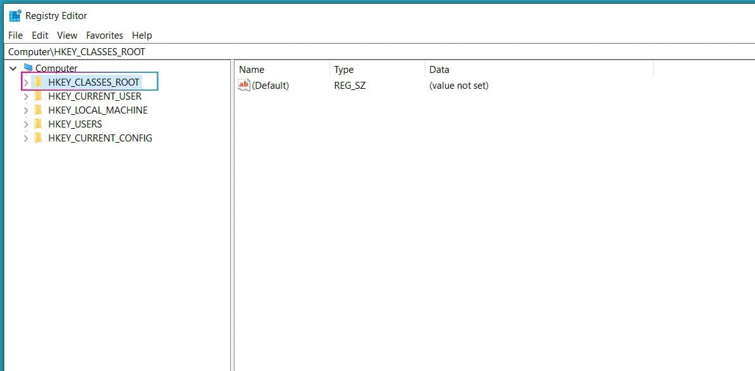Image resolution: width=755 pixels, height=371 pixels.
Task: Open the Edit menu
Action: click(x=40, y=35)
